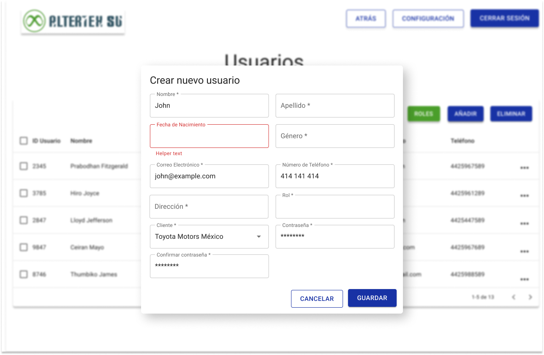Open the Cliente dropdown arrow

pos(259,237)
